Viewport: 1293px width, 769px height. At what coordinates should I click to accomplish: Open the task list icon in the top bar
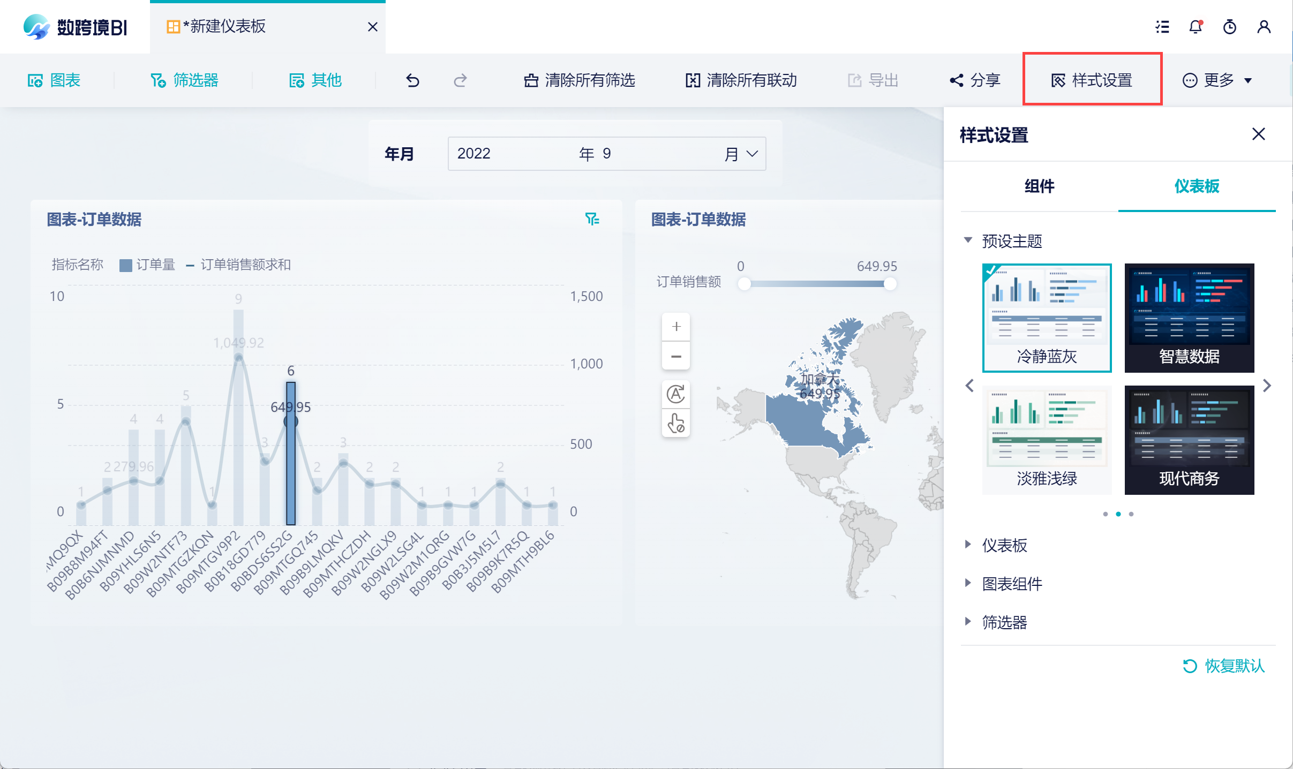coord(1162,27)
